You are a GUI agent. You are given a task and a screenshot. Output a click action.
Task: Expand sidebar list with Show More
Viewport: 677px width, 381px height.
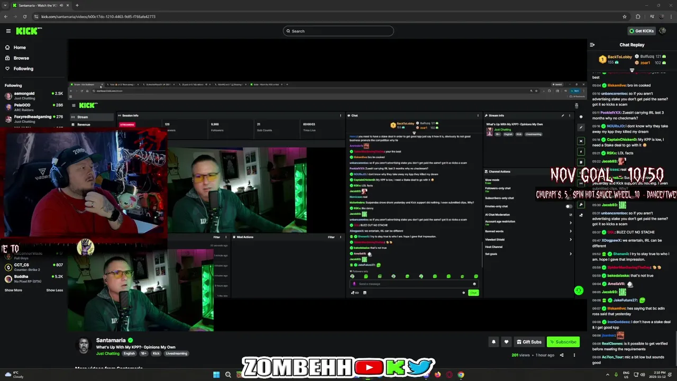click(13, 290)
